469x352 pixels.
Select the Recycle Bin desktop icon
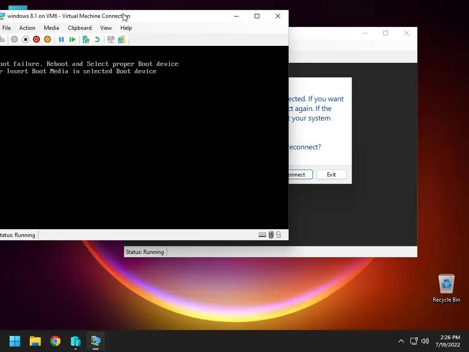pos(446,288)
